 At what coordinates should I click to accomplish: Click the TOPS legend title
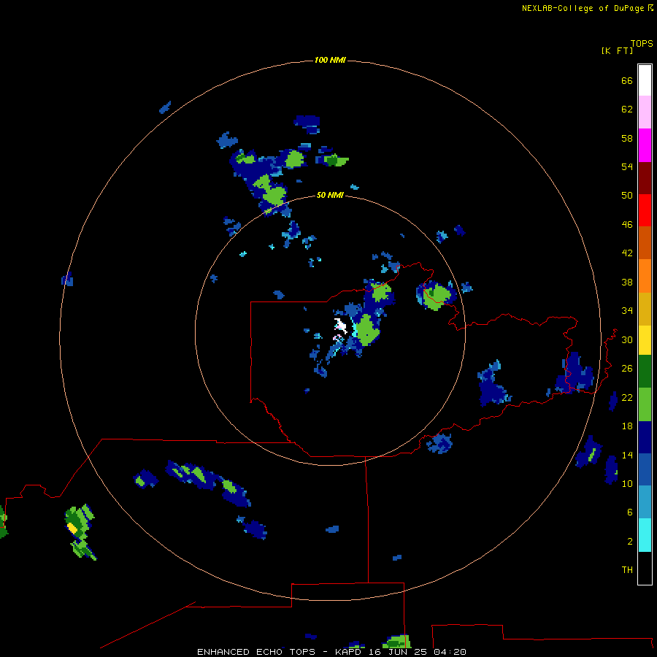tap(642, 44)
